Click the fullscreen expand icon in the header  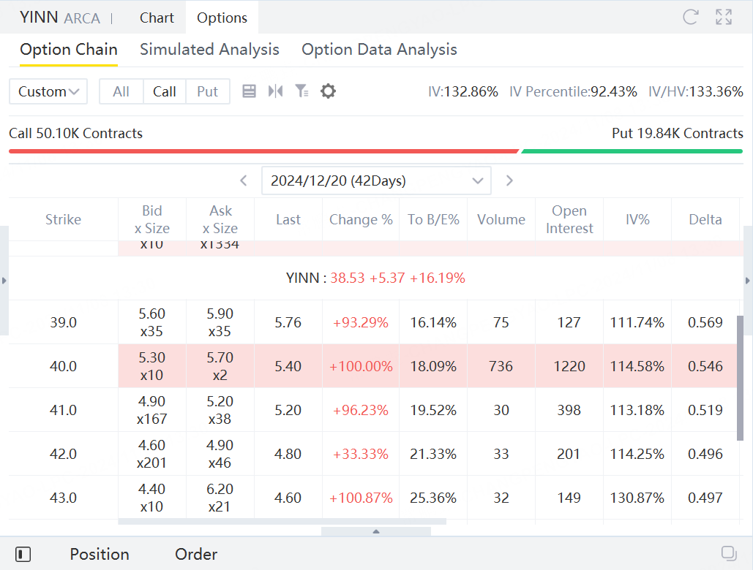tap(724, 18)
